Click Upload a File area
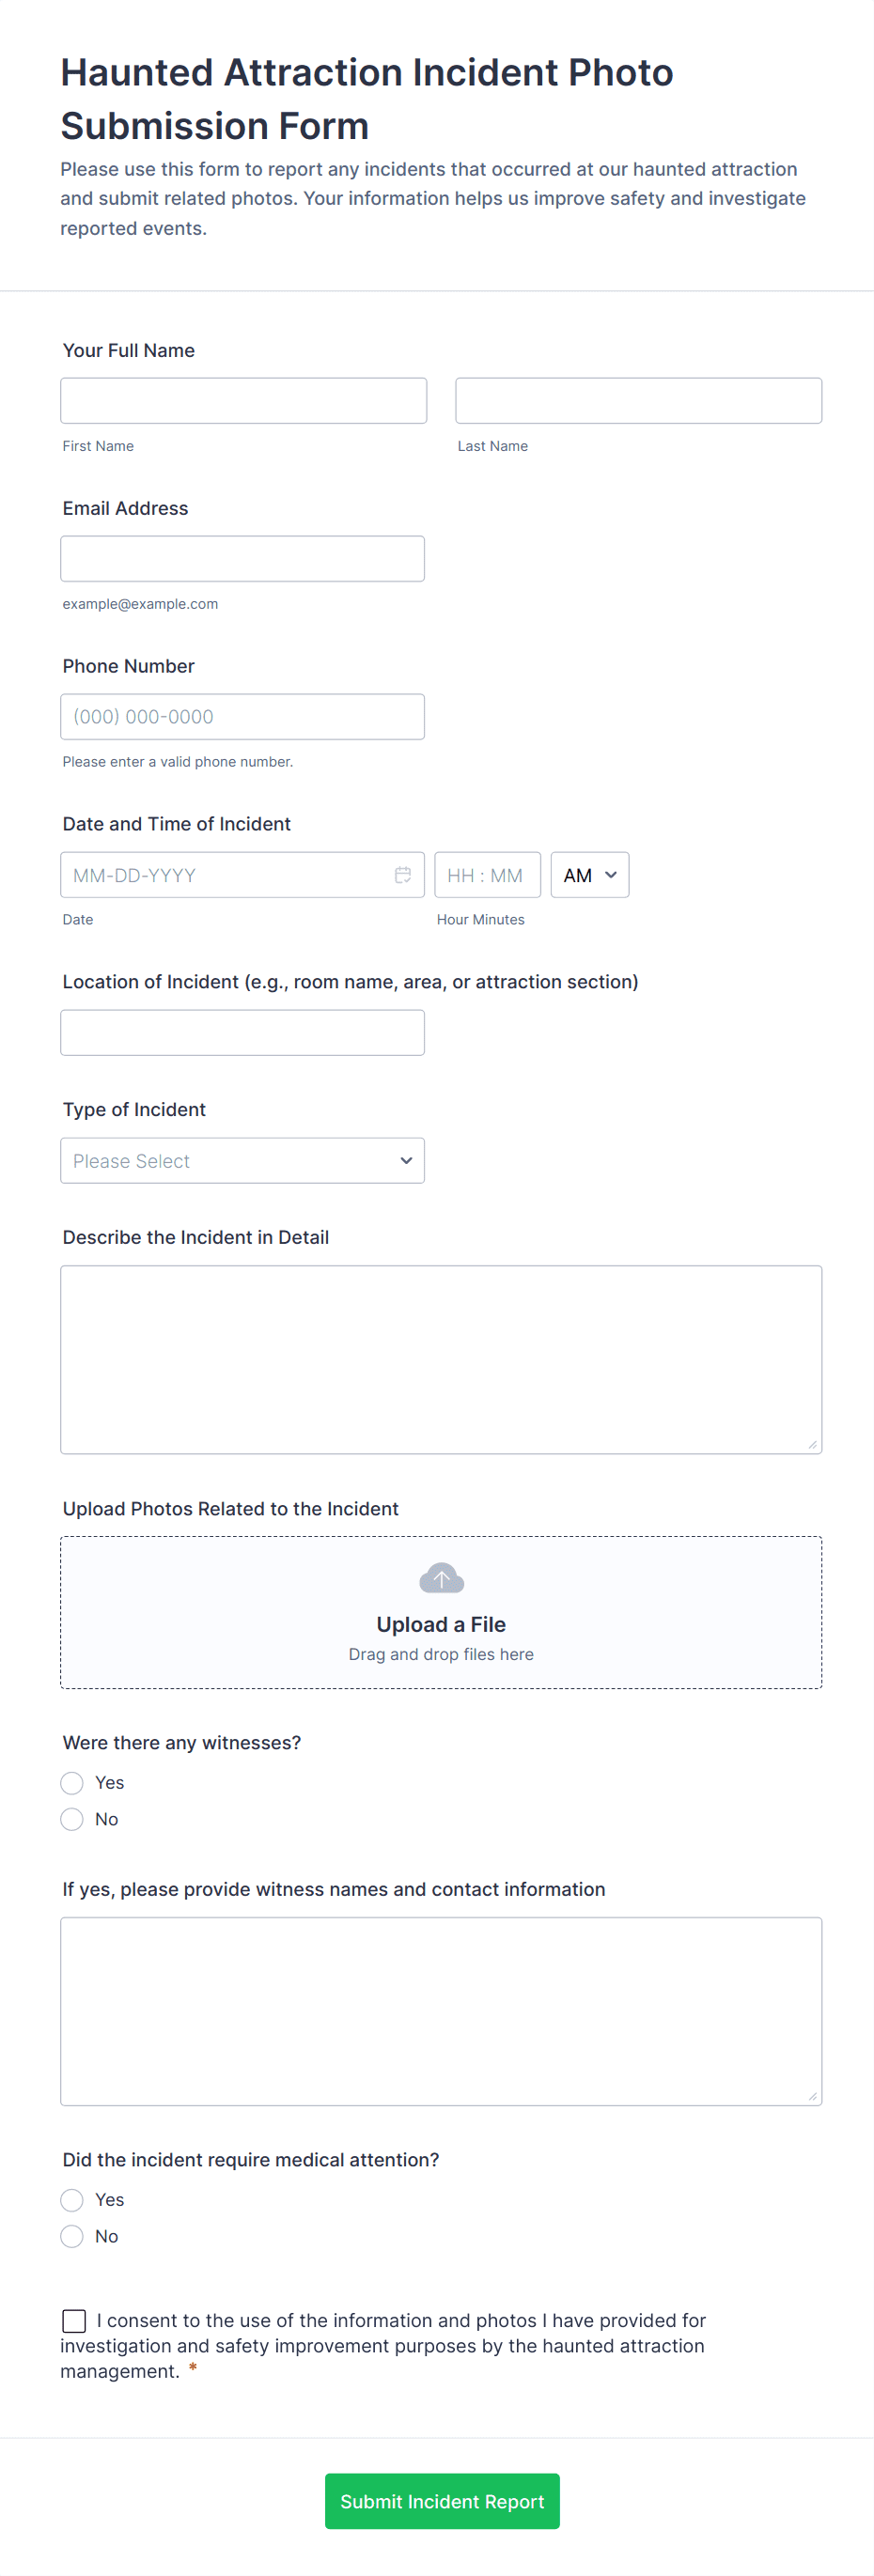This screenshot has width=874, height=2576. (441, 1625)
